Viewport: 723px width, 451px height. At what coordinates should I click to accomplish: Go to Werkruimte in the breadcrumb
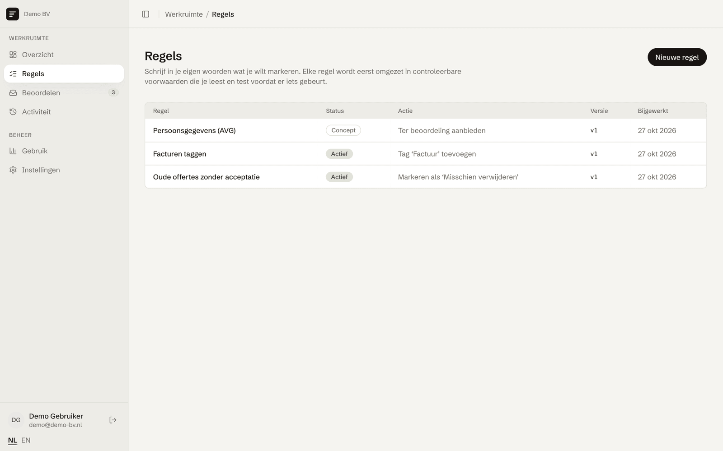184,14
